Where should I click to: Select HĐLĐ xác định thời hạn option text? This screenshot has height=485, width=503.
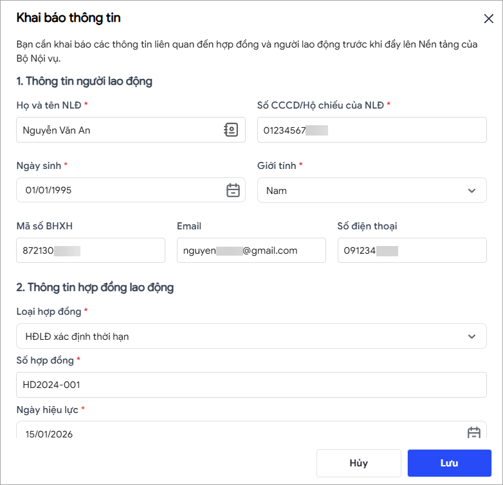pos(77,336)
